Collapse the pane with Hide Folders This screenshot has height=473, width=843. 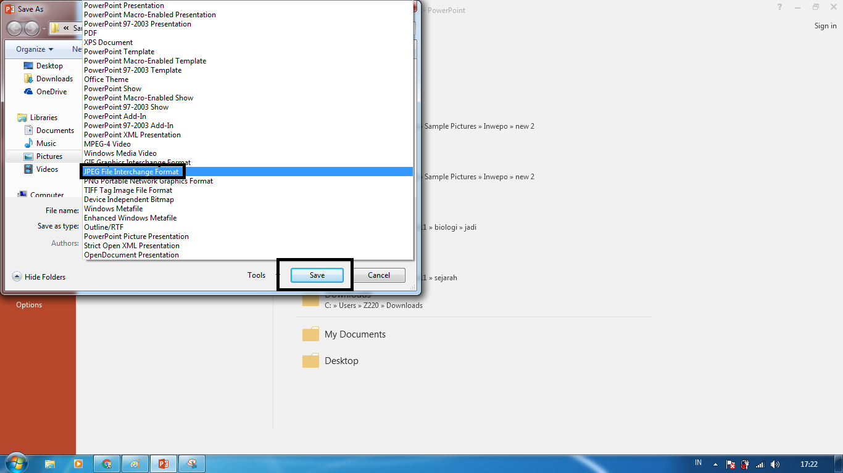tap(39, 277)
